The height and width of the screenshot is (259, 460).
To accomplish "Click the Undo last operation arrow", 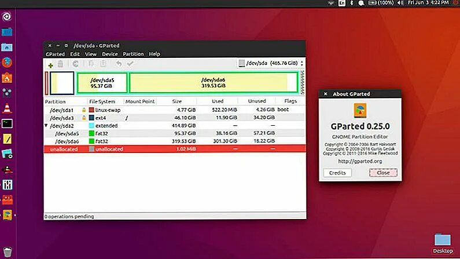I will [x=119, y=63].
